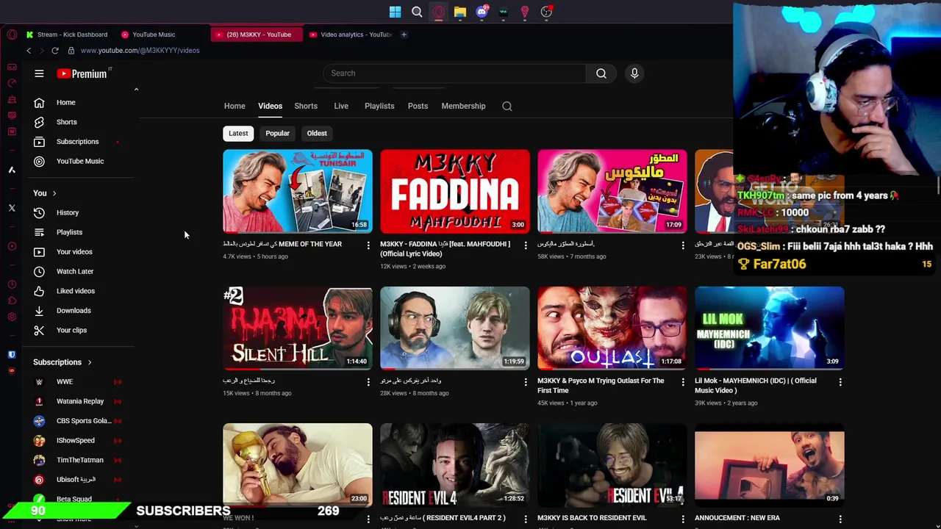Viewport: 941px width, 529px height.
Task: Open Opera sidebar settings gear
Action: click(x=12, y=317)
